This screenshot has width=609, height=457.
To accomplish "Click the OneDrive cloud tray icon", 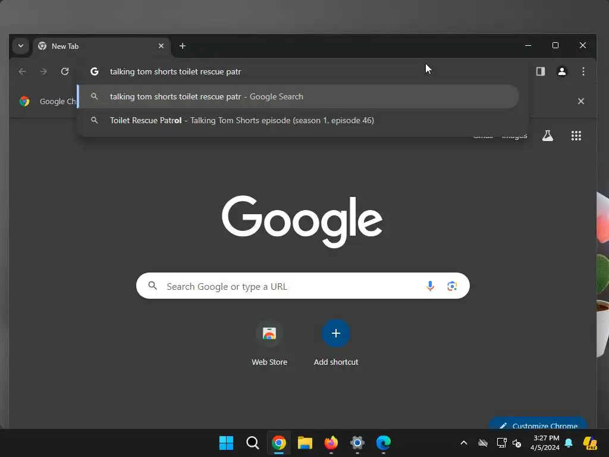I will click(x=483, y=443).
